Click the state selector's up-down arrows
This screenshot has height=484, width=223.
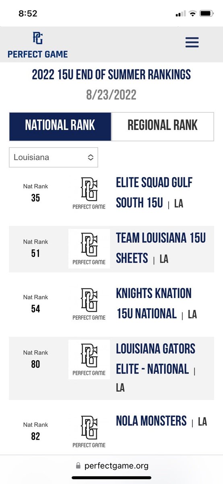pos(91,157)
